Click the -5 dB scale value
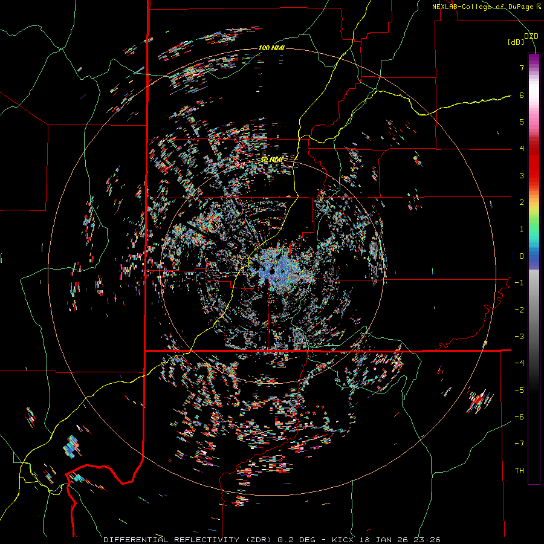This screenshot has height=544, width=544. [519, 390]
